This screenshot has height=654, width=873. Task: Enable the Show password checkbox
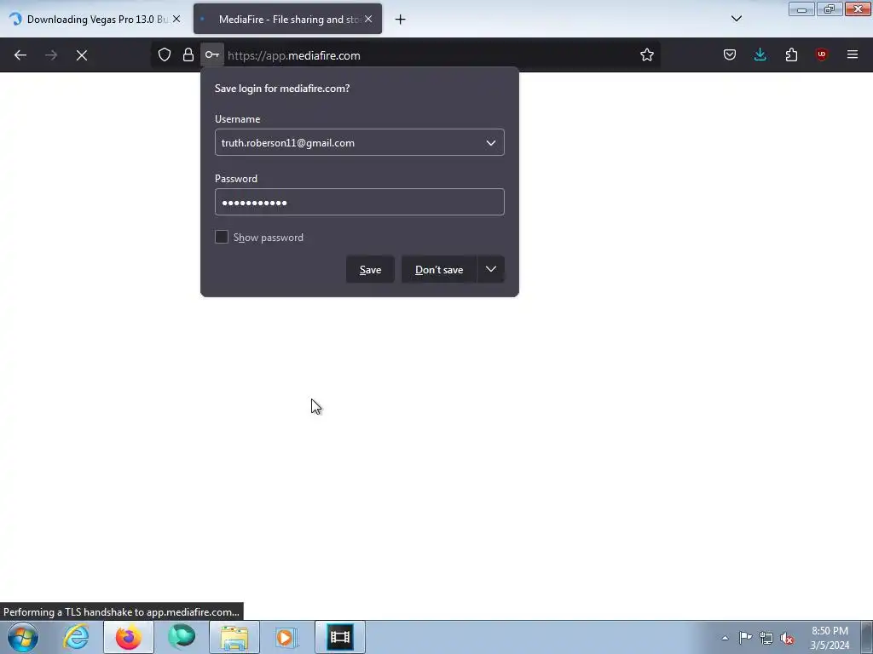coord(222,237)
